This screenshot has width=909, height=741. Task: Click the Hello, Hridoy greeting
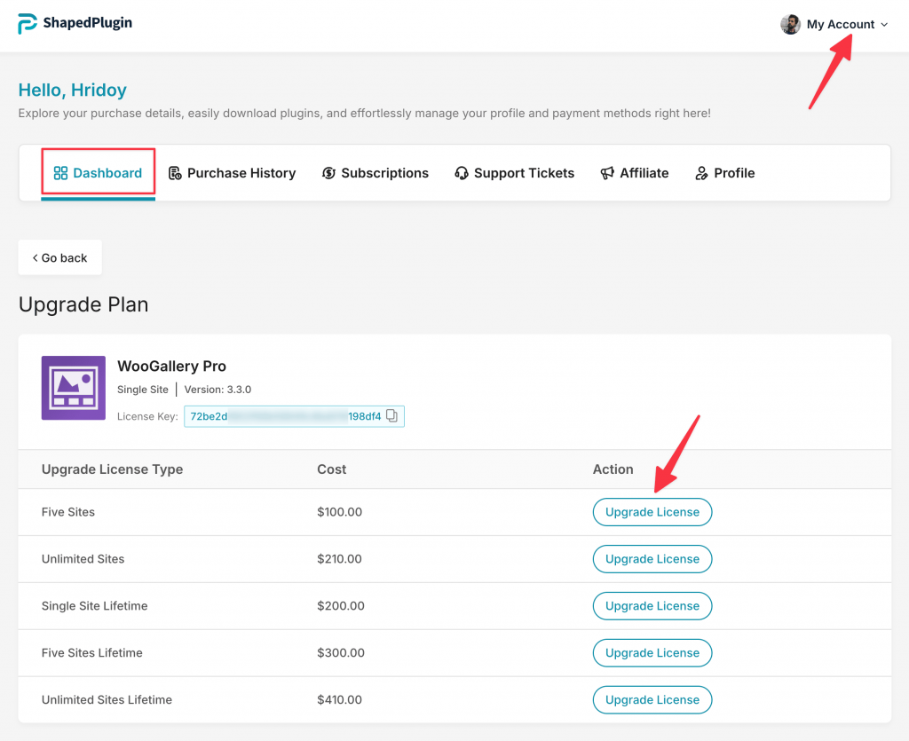point(73,90)
